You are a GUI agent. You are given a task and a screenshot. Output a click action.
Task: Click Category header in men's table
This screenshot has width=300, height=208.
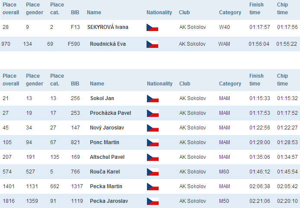(230, 84)
